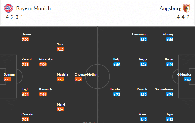Select Musiala's 7.50 rating badge
The width and height of the screenshot is (195, 123).
click(61, 79)
